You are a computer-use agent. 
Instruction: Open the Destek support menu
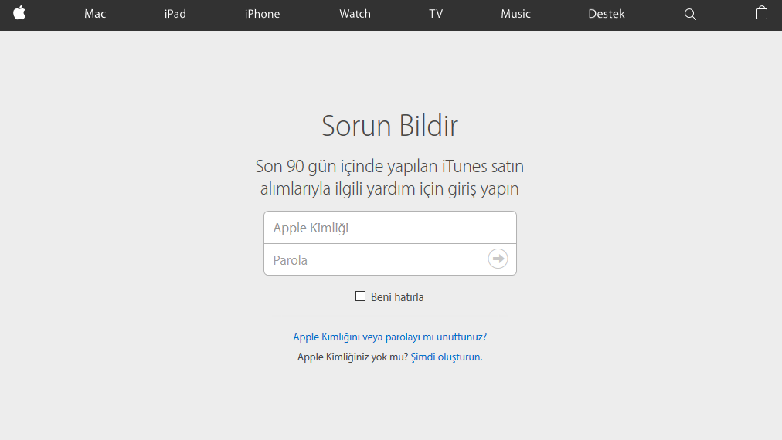click(607, 14)
